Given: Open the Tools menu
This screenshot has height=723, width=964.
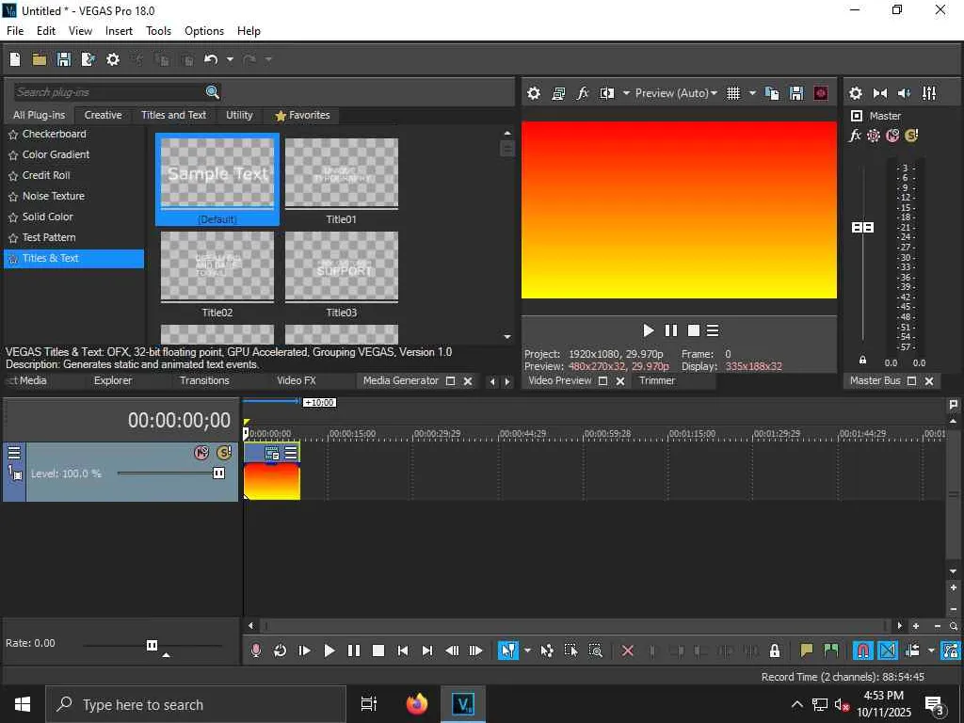Looking at the screenshot, I should tap(158, 31).
